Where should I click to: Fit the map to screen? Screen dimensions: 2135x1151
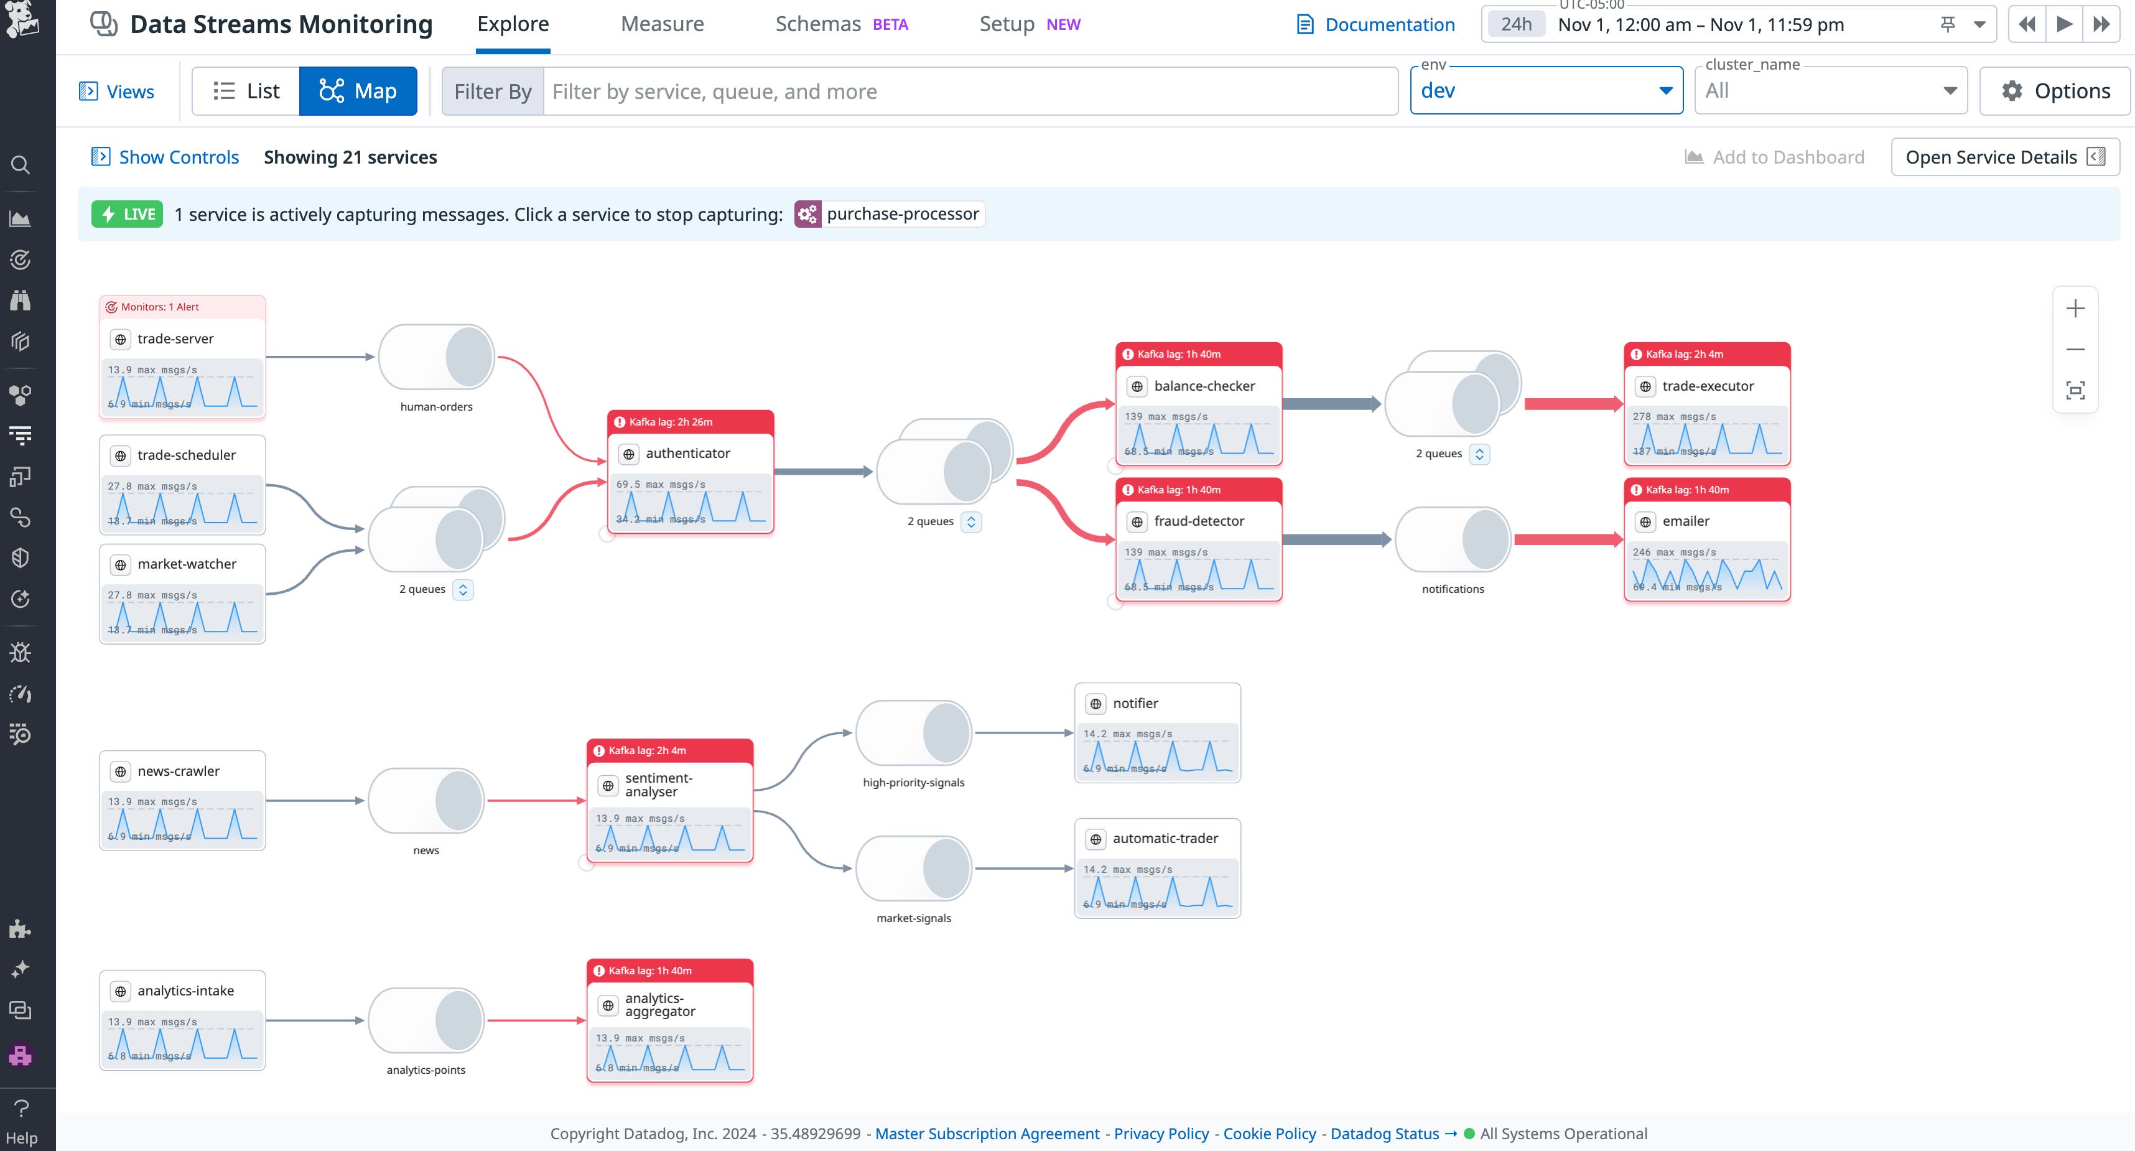coord(2076,390)
